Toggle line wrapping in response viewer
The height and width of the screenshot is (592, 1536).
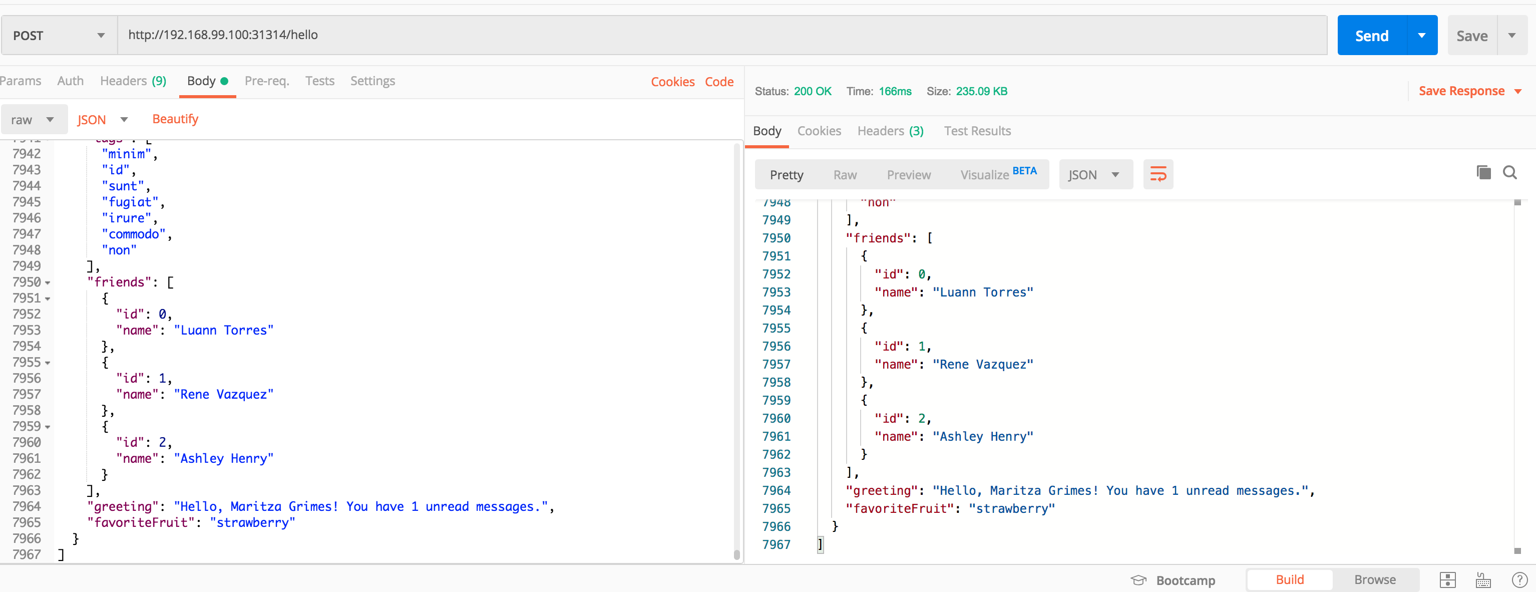click(1158, 174)
